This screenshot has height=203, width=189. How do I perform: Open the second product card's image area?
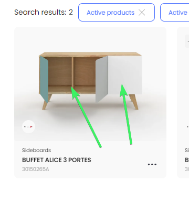tap(183, 84)
